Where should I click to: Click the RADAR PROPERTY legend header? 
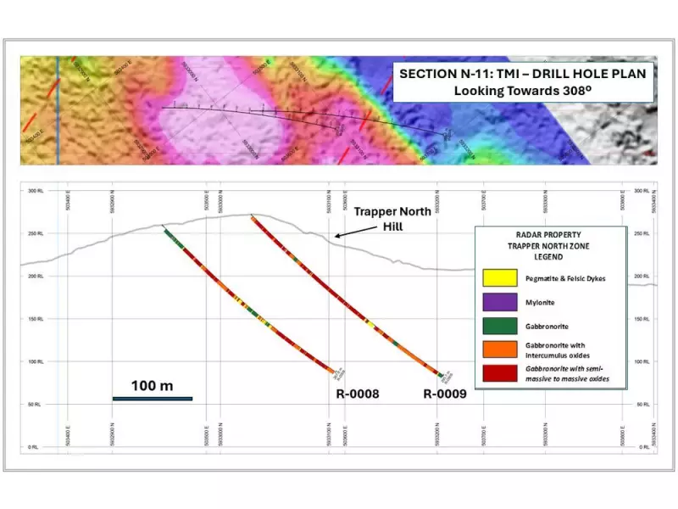[x=549, y=235]
